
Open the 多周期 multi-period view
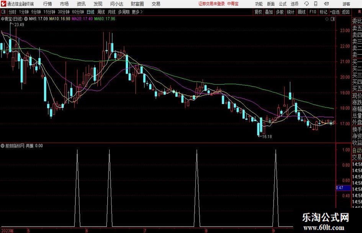[124, 12]
